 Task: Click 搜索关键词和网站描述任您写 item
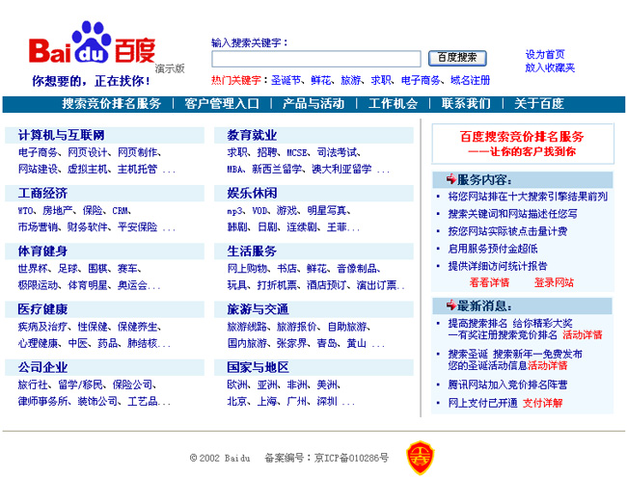[512, 214]
